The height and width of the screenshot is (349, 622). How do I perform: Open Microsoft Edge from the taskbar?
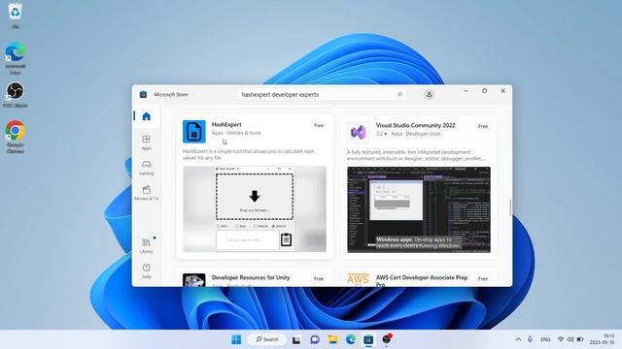click(351, 339)
